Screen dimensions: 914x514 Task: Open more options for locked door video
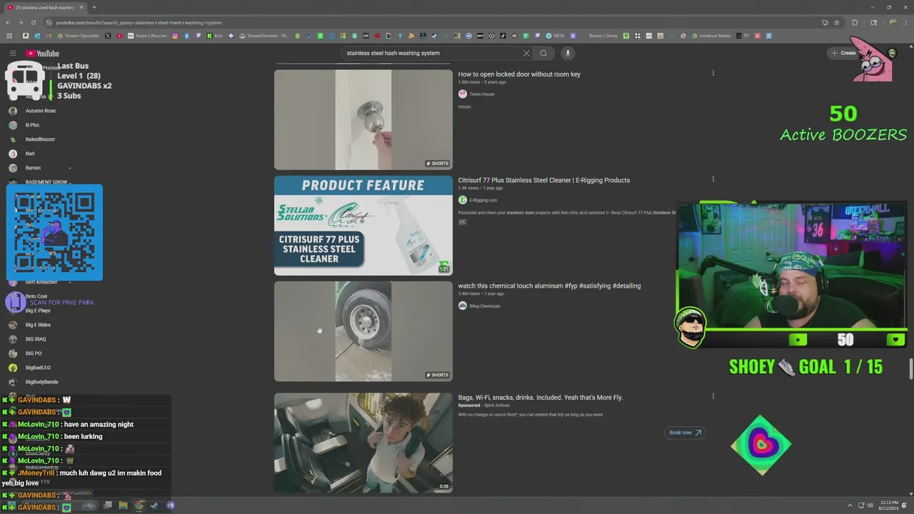pyautogui.click(x=713, y=73)
